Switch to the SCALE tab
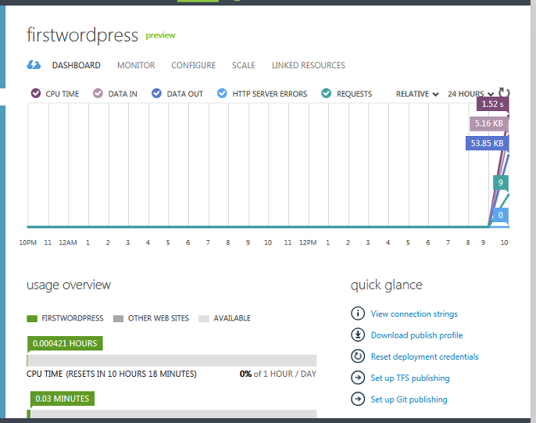Viewport: 536px width, 423px height. tap(244, 66)
